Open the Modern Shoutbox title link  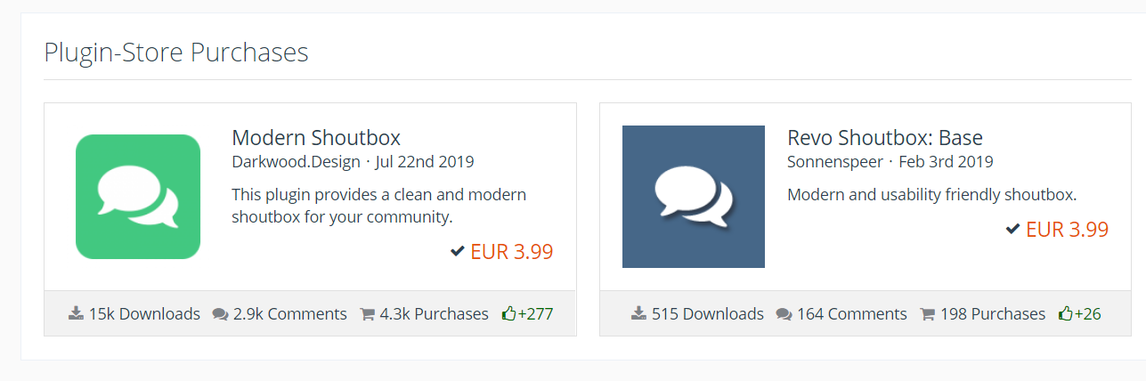click(x=316, y=138)
